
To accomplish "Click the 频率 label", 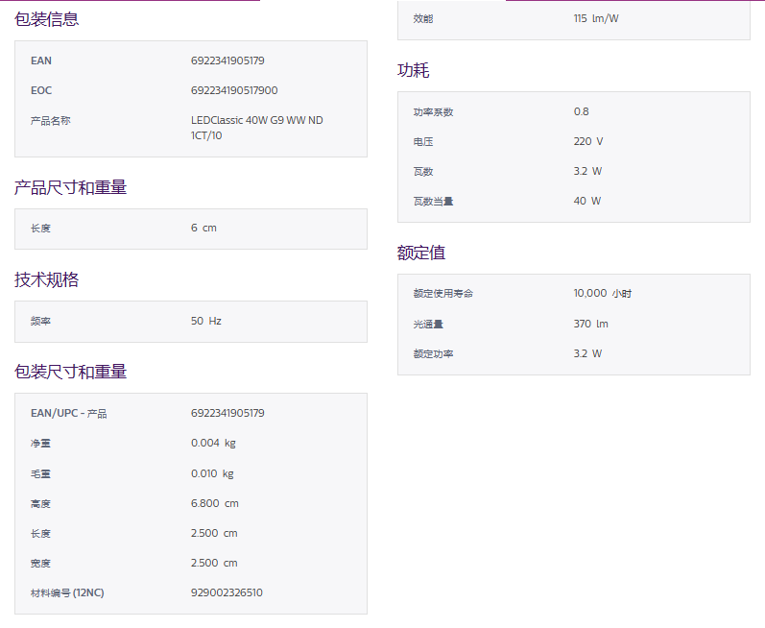I will point(40,321).
